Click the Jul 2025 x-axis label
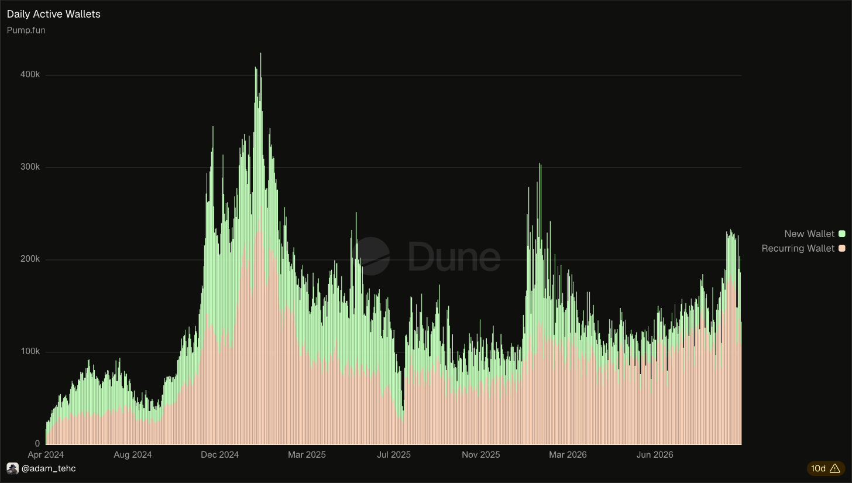Image resolution: width=852 pixels, height=483 pixels. [394, 454]
